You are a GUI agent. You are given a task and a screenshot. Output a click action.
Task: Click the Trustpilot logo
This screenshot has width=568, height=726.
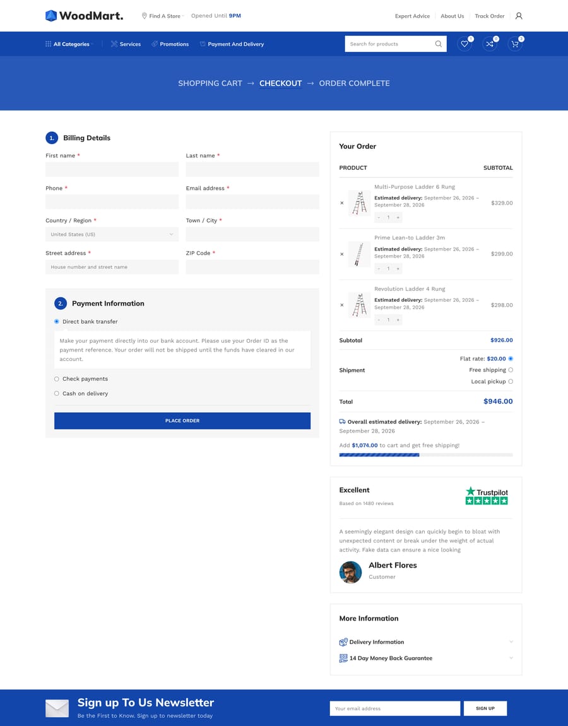tap(487, 491)
